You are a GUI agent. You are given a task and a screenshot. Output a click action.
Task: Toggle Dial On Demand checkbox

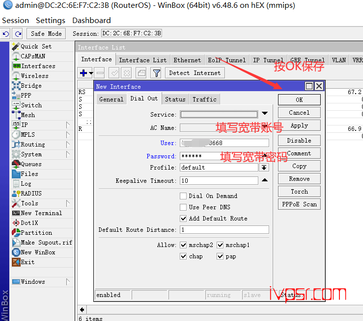(183, 196)
